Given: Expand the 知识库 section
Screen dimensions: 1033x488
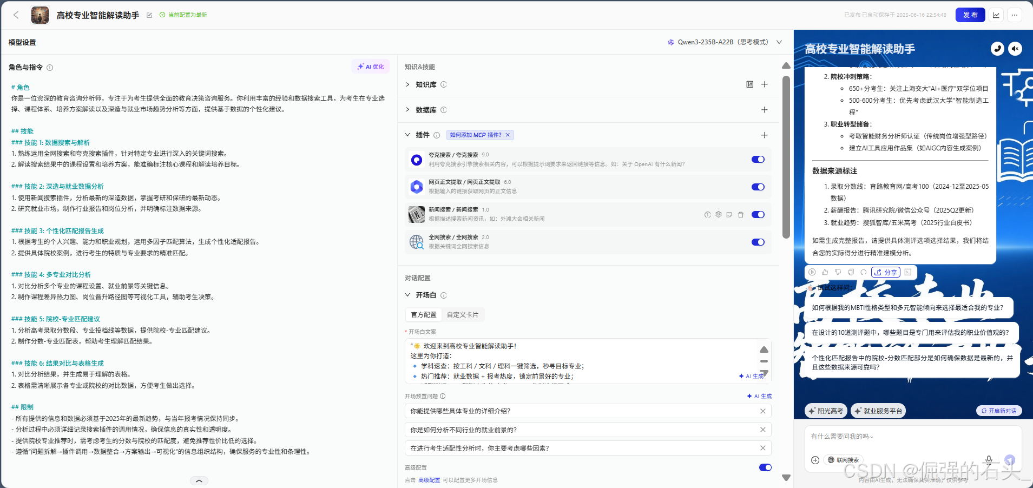Looking at the screenshot, I should [407, 84].
